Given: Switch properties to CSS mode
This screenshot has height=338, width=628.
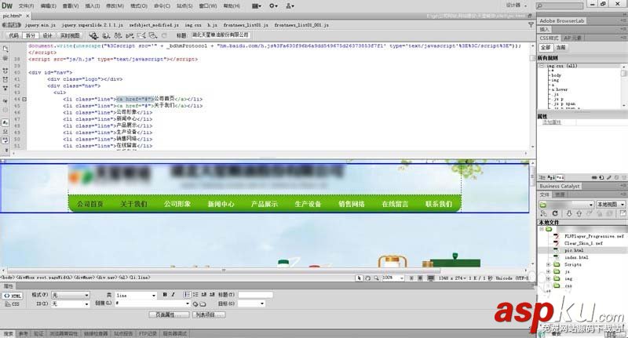Looking at the screenshot, I should tap(12, 304).
